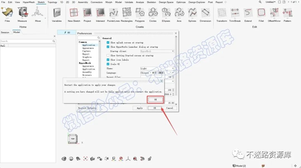Click Restore Defaults in Preferences
The height and width of the screenshot is (168, 301).
pos(87,108)
